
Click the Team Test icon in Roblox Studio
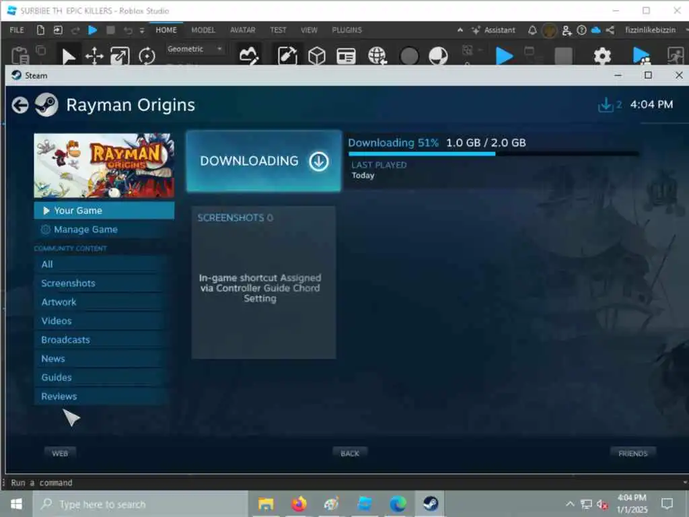pyautogui.click(x=641, y=56)
